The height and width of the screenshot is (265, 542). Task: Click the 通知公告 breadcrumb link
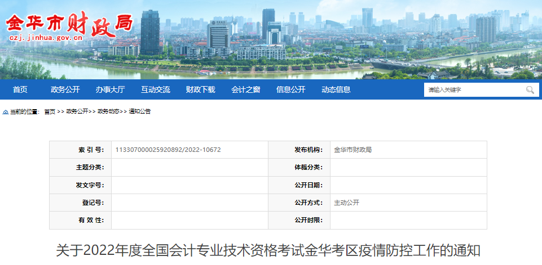tap(140, 112)
